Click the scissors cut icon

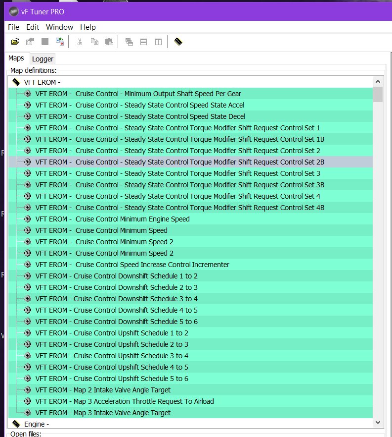pos(80,42)
